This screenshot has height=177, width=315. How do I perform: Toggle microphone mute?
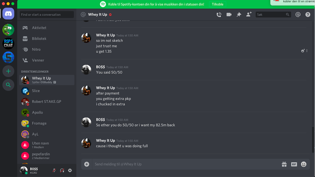click(54, 170)
